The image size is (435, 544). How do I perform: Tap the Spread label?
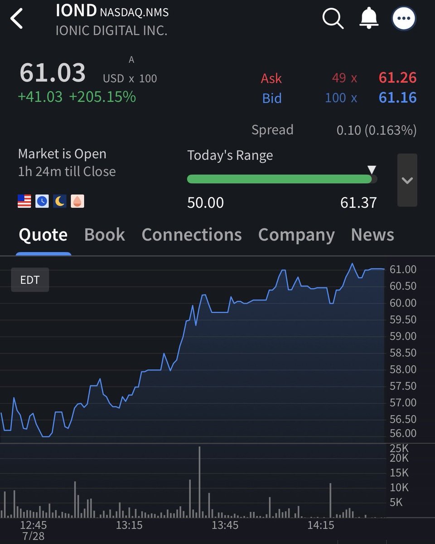point(272,130)
